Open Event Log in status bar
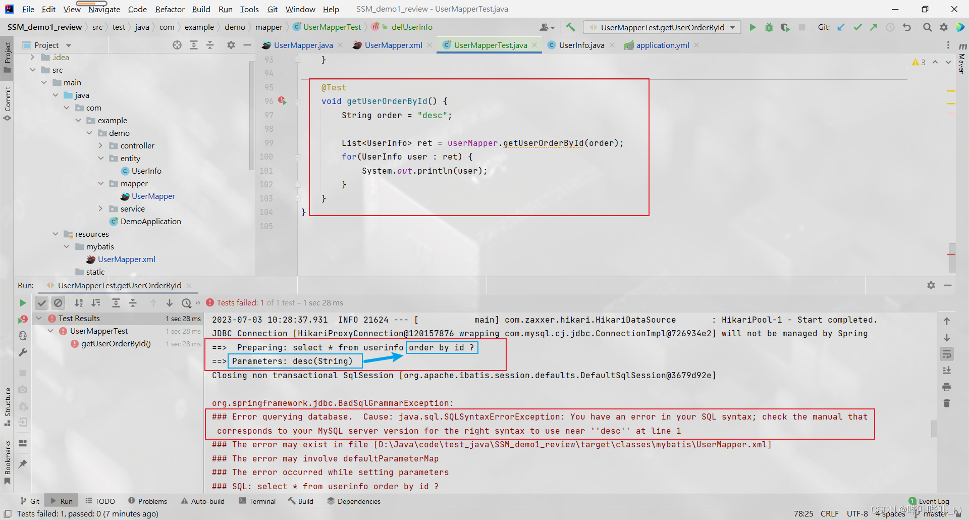Screen dimensions: 969x520 [929, 501]
